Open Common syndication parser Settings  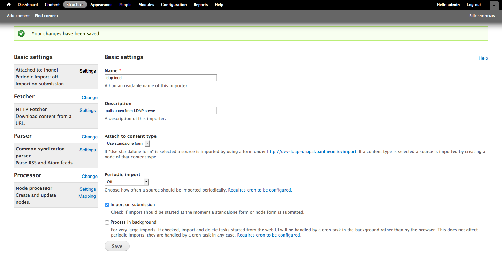pyautogui.click(x=88, y=150)
